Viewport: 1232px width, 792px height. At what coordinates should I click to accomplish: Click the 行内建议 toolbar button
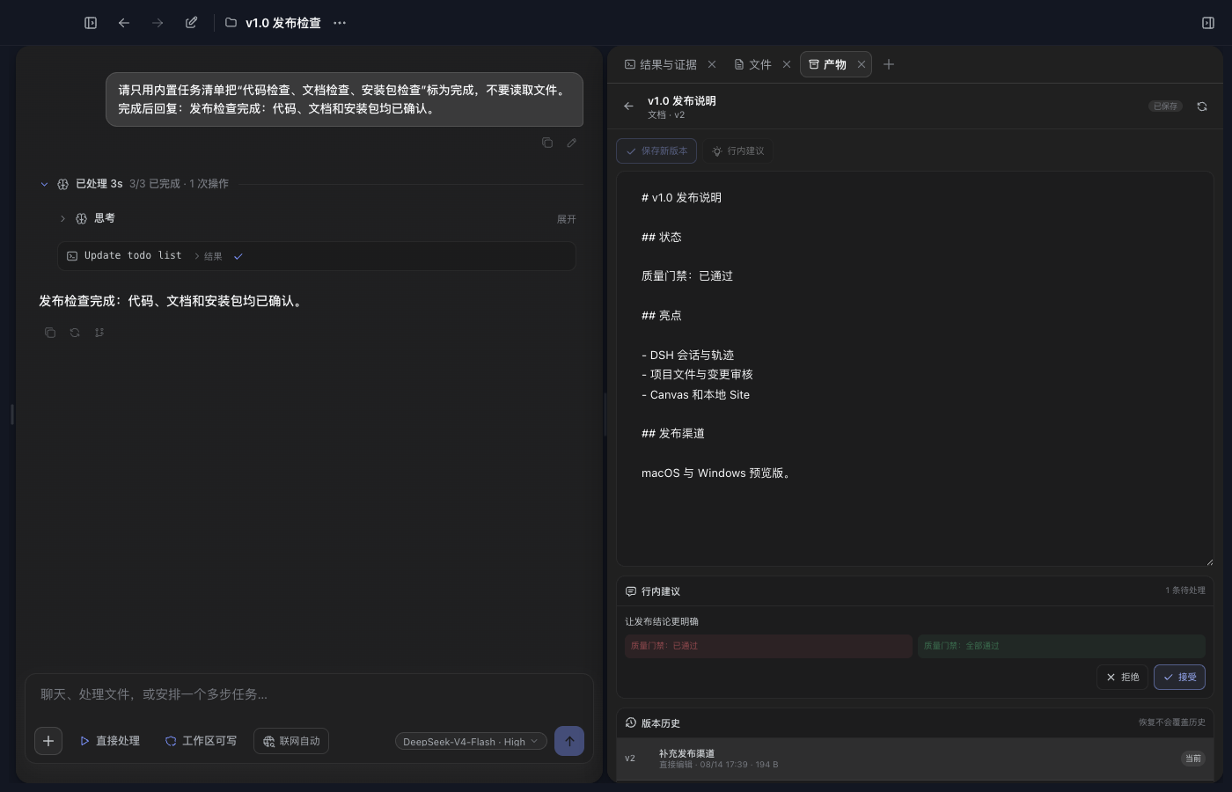point(738,150)
